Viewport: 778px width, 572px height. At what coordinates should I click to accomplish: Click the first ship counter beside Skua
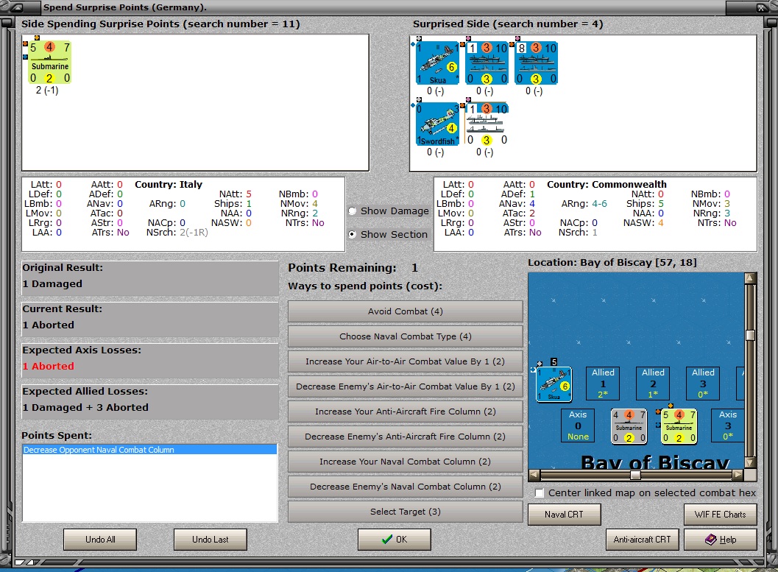(x=487, y=63)
